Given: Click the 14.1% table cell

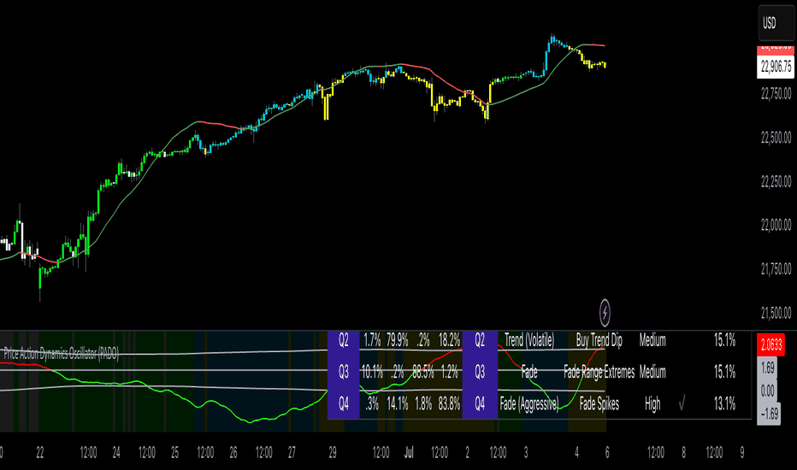Looking at the screenshot, I should pos(397,404).
